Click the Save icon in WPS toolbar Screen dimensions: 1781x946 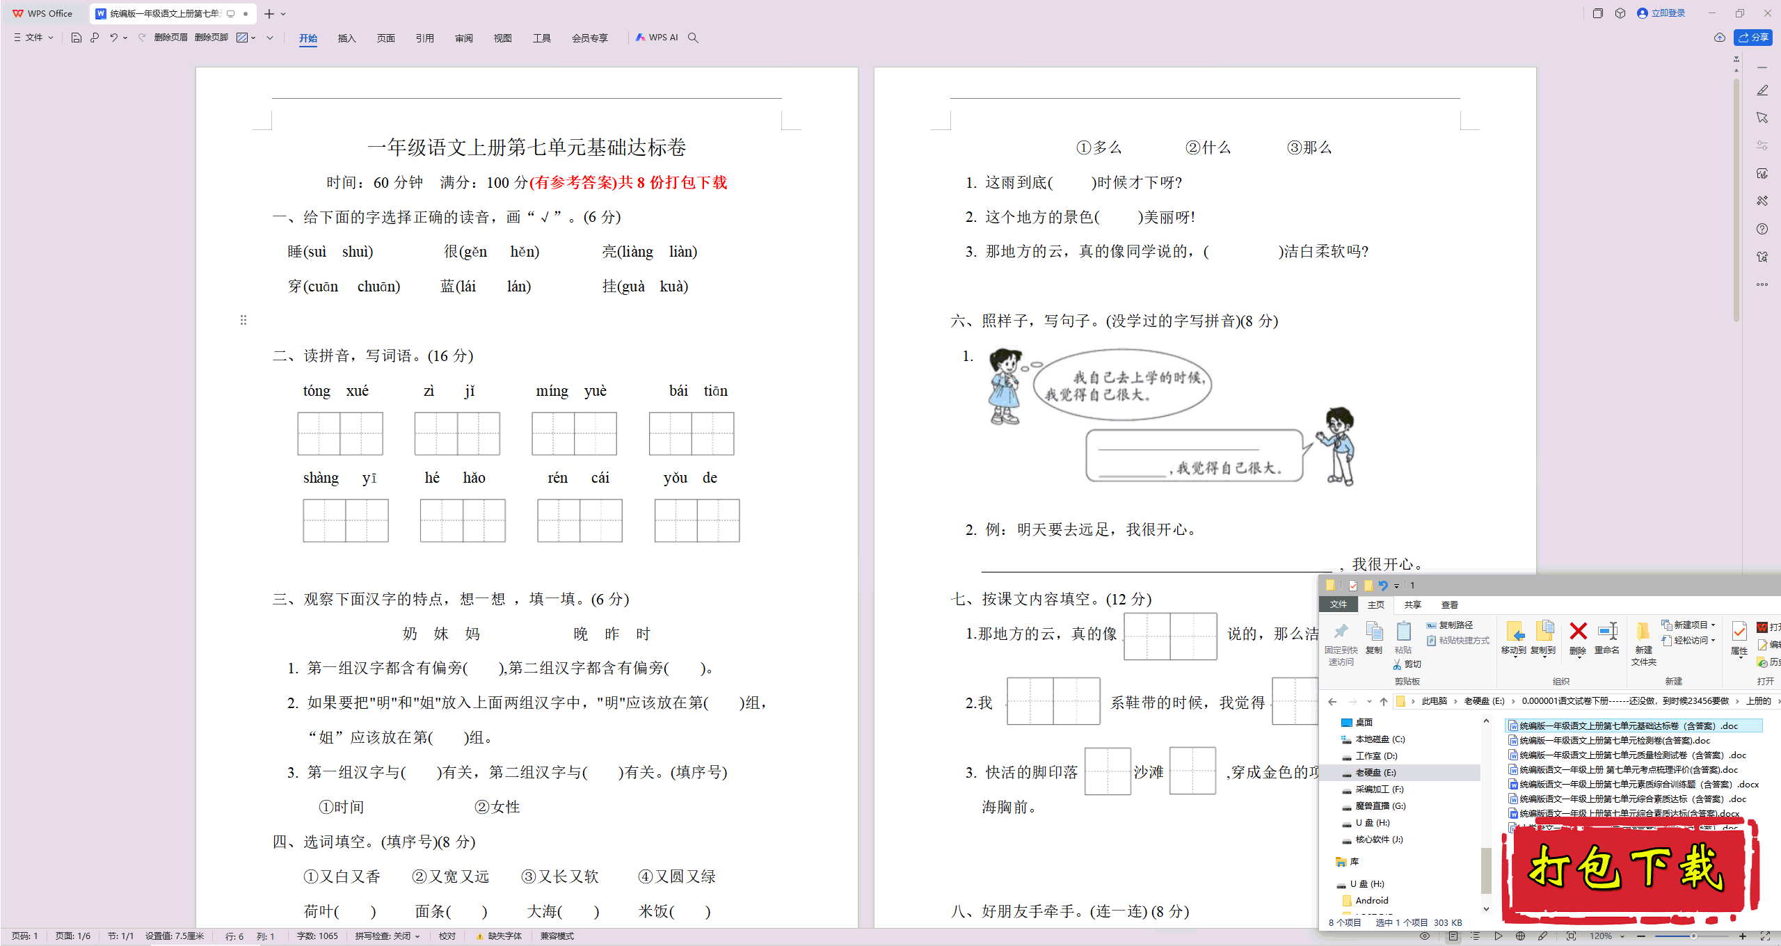click(77, 38)
